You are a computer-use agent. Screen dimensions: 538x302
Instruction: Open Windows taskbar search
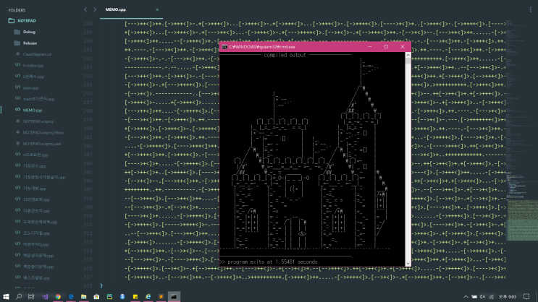click(19, 296)
